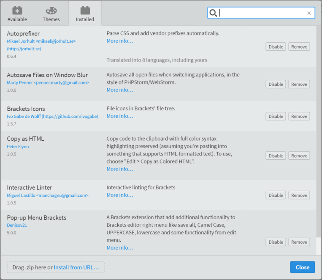
Task: Select the Installed tab
Action: pyautogui.click(x=85, y=14)
